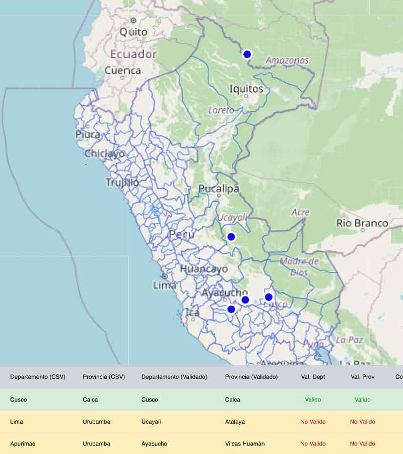Click the Val. Dept column header
This screenshot has width=403, height=454.
(313, 377)
